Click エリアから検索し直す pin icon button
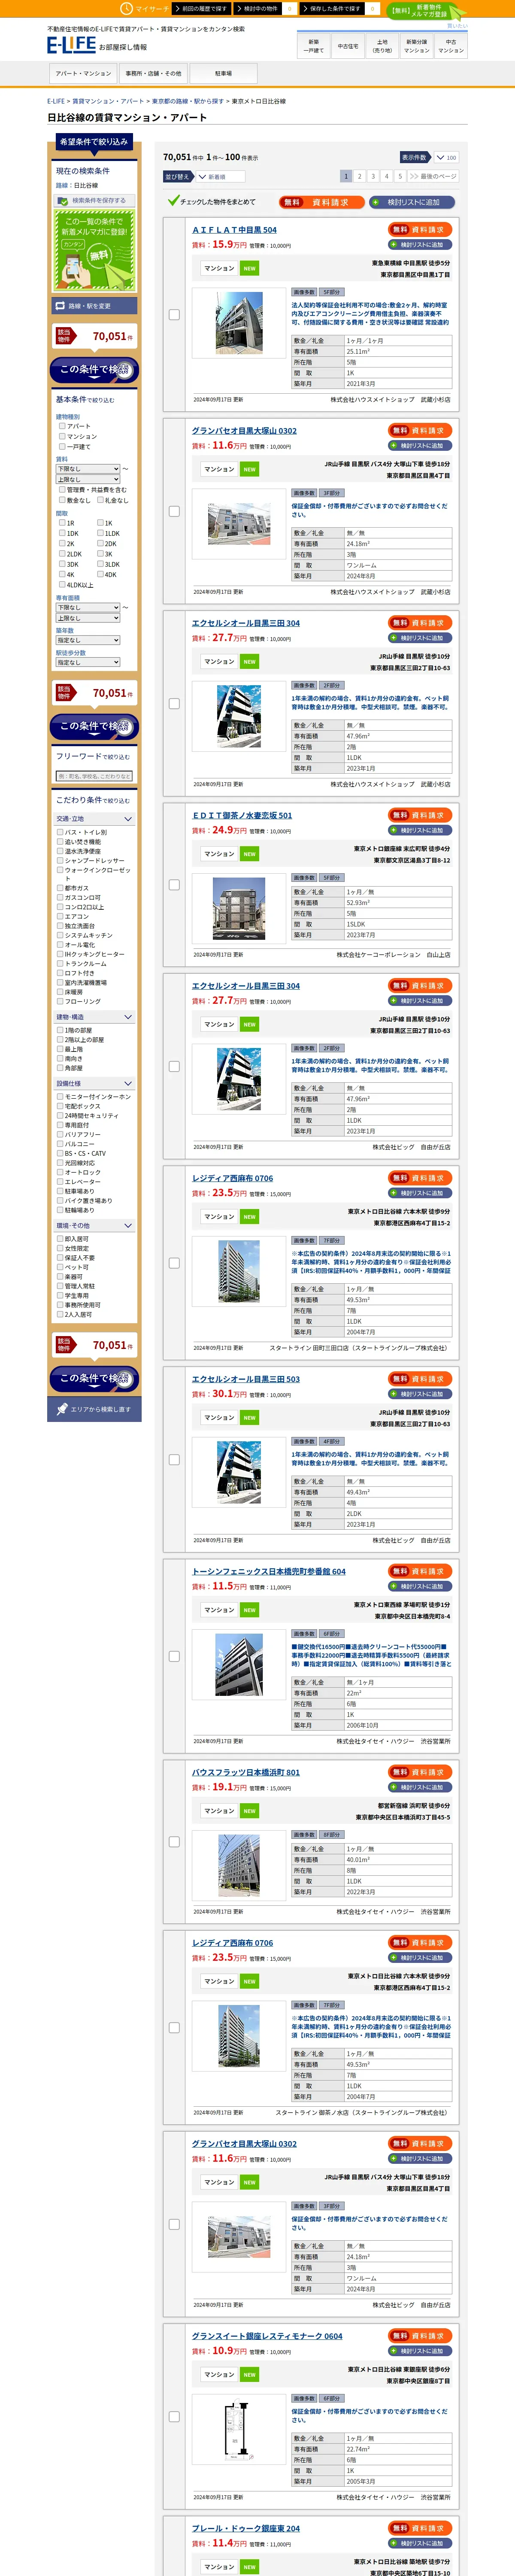Image resolution: width=515 pixels, height=2576 pixels. tap(94, 1409)
